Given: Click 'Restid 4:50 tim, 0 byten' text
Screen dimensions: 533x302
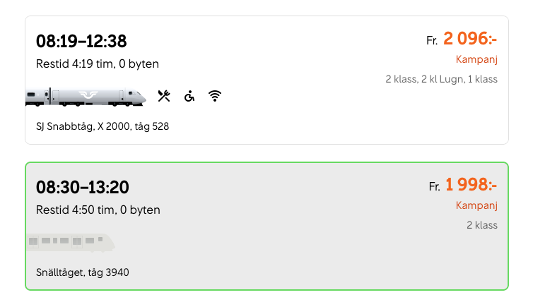Looking at the screenshot, I should tap(98, 210).
